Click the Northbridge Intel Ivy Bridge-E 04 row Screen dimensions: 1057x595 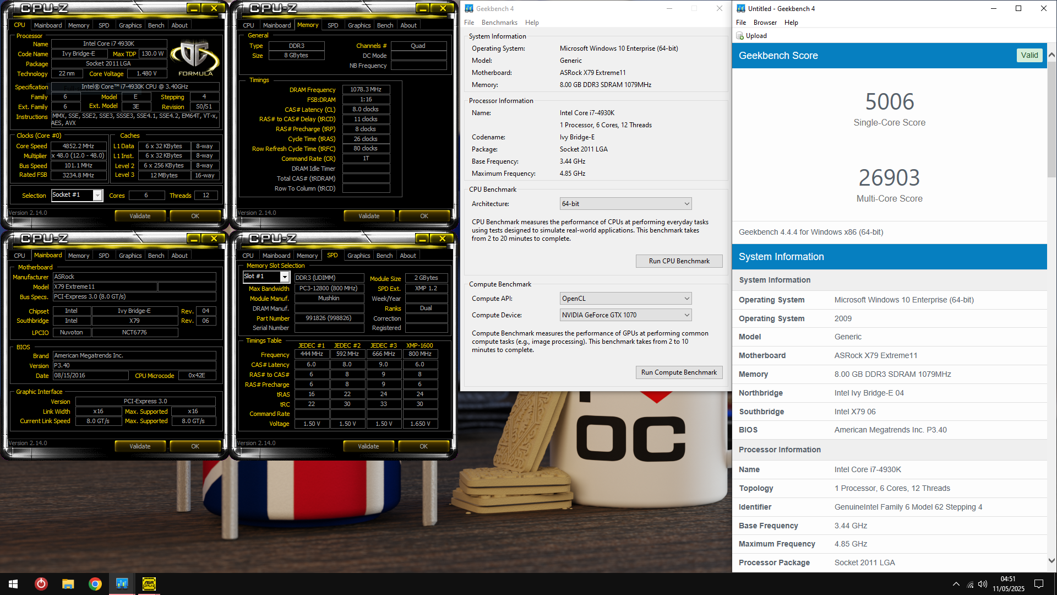click(889, 393)
